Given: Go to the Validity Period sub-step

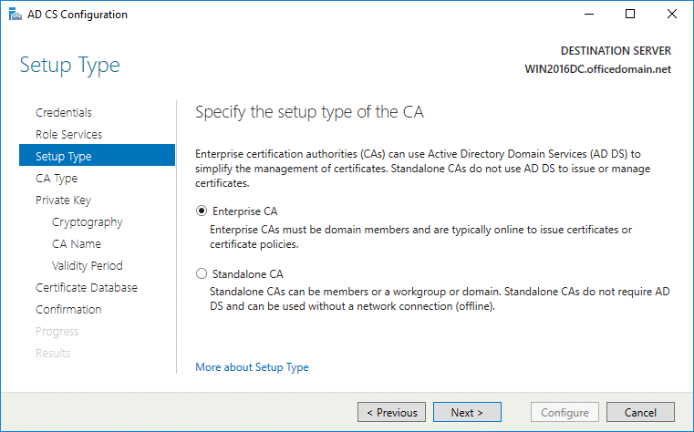Looking at the screenshot, I should (88, 265).
